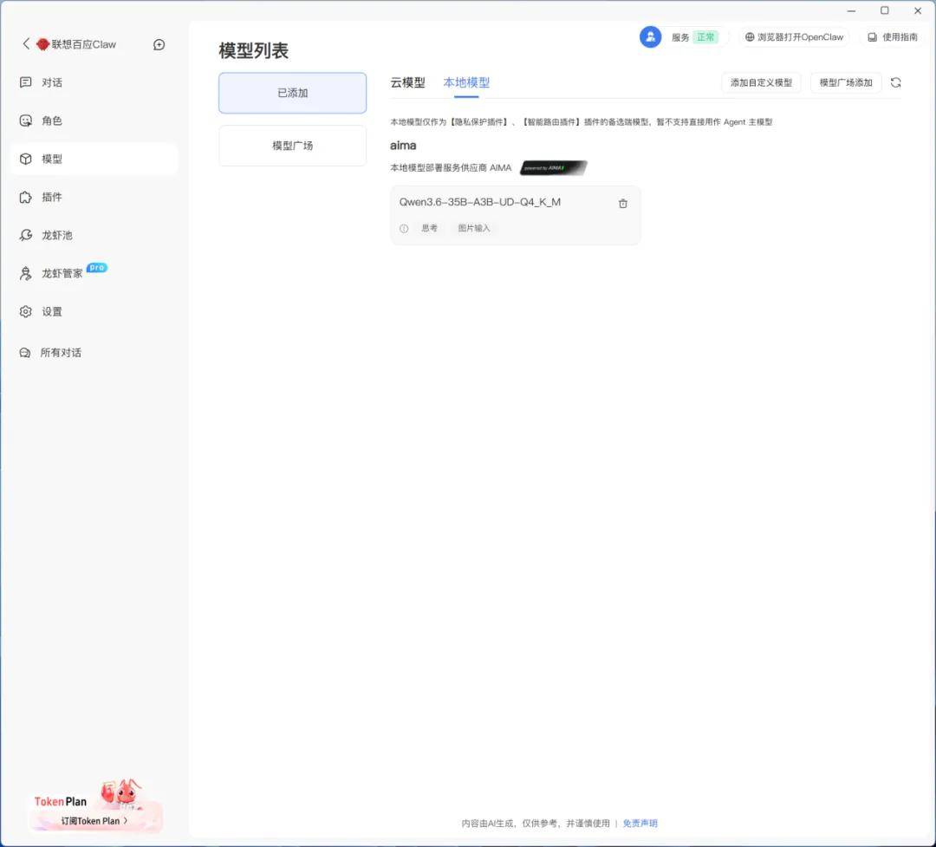
Task: Select the 已添加 category button
Action: pos(293,93)
